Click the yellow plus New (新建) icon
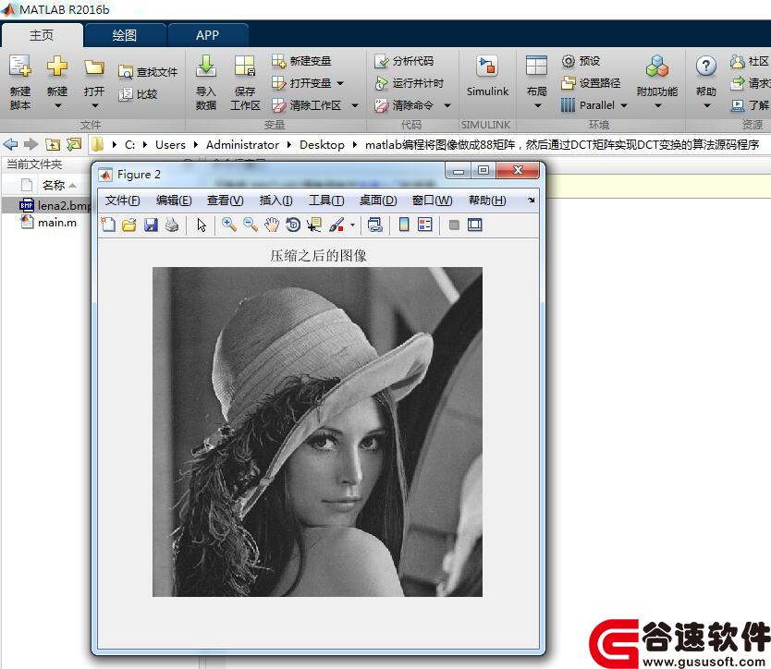771x669 pixels. [x=57, y=66]
